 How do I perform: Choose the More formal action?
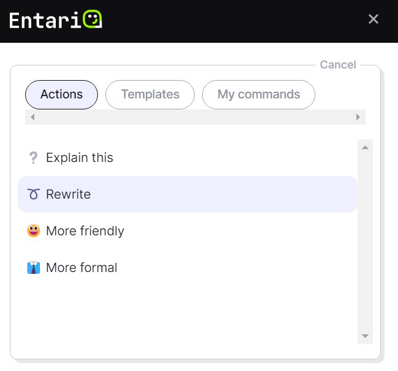[81, 268]
